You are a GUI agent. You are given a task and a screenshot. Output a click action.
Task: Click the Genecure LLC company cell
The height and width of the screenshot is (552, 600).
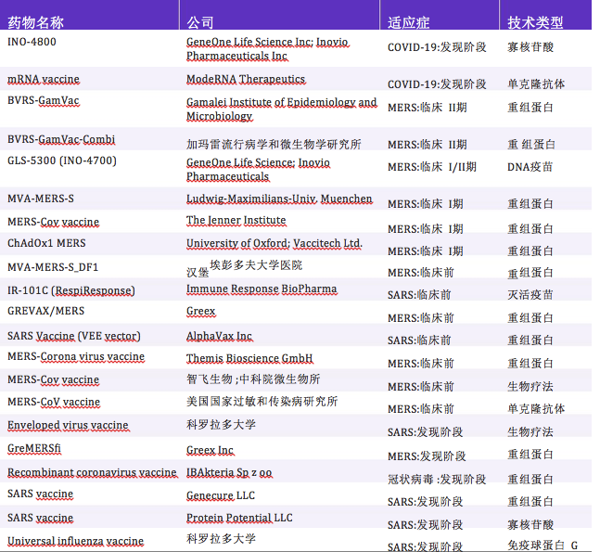221,495
